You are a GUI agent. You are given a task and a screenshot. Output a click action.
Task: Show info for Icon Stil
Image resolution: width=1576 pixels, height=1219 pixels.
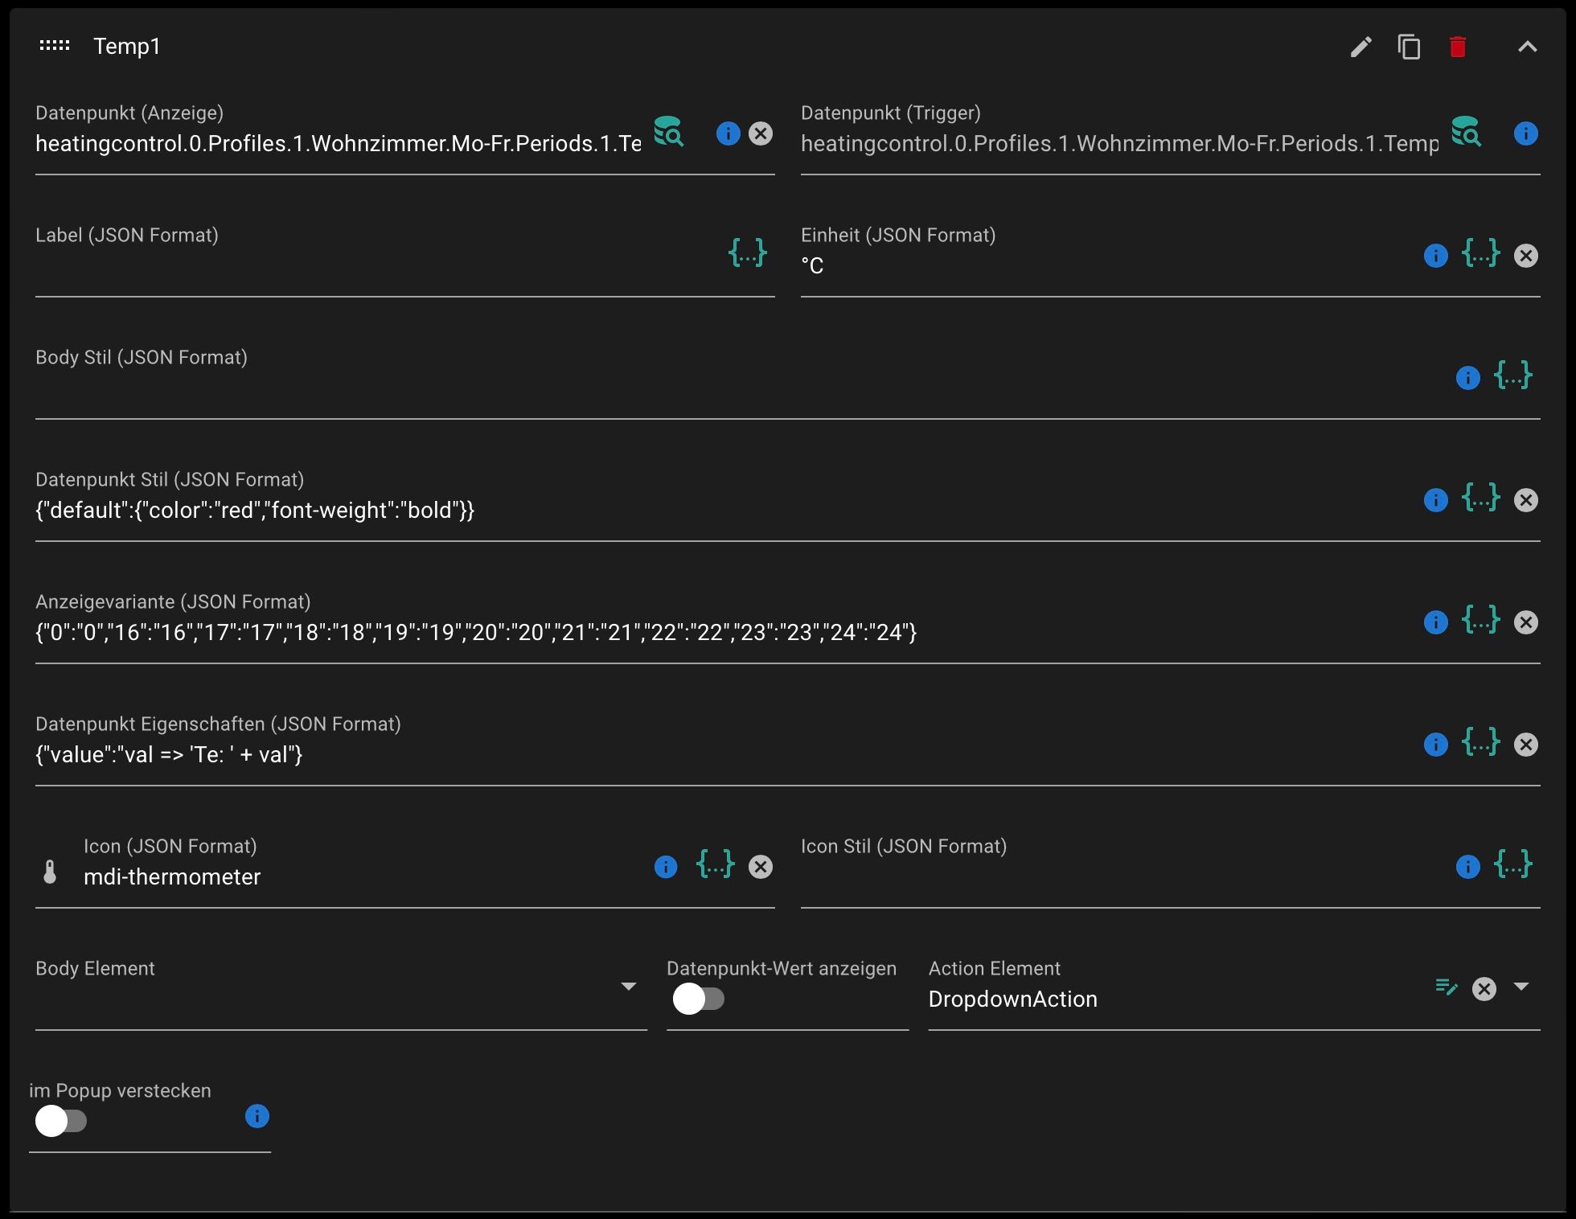1467,867
